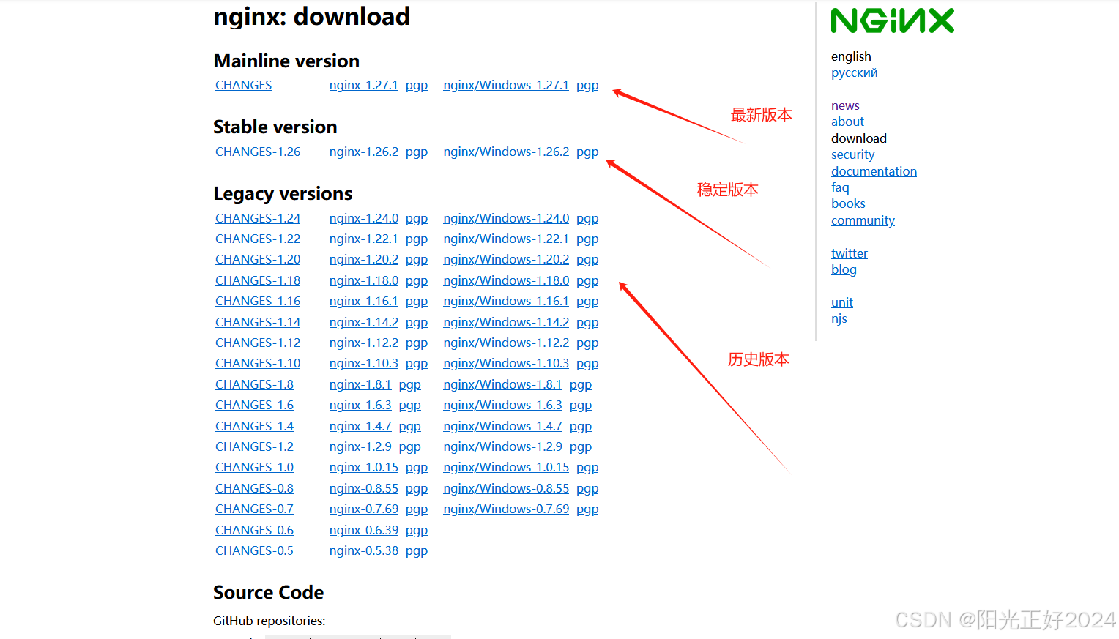Open the books page
The width and height of the screenshot is (1119, 639).
(x=848, y=203)
